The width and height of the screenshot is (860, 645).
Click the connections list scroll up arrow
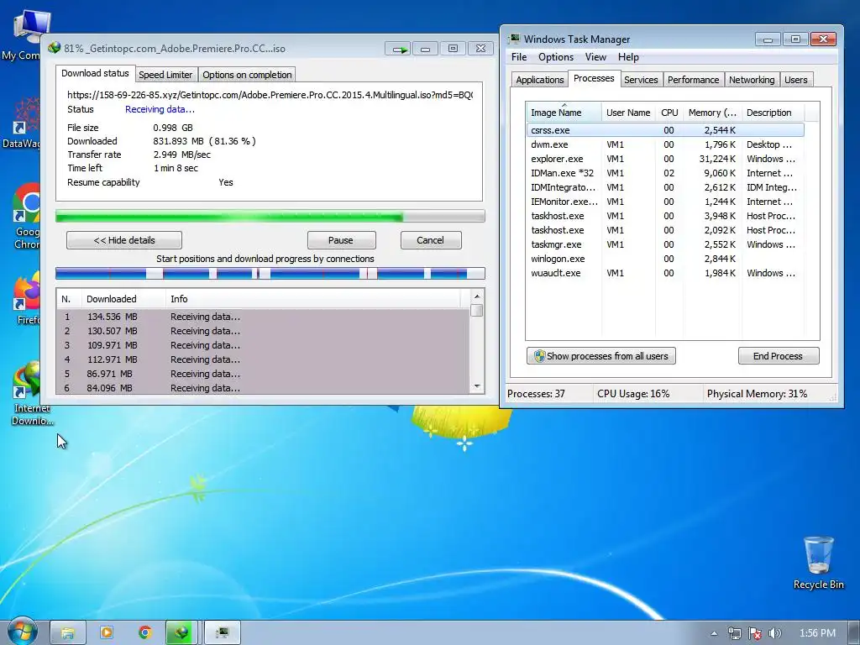[477, 296]
